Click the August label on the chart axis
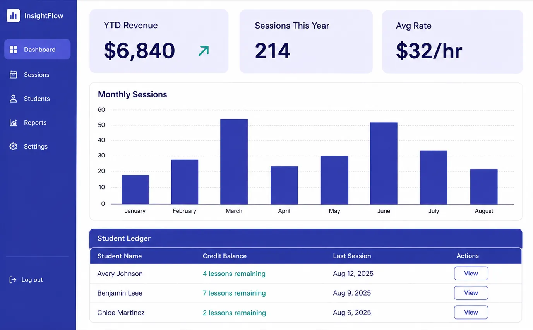 (x=484, y=211)
